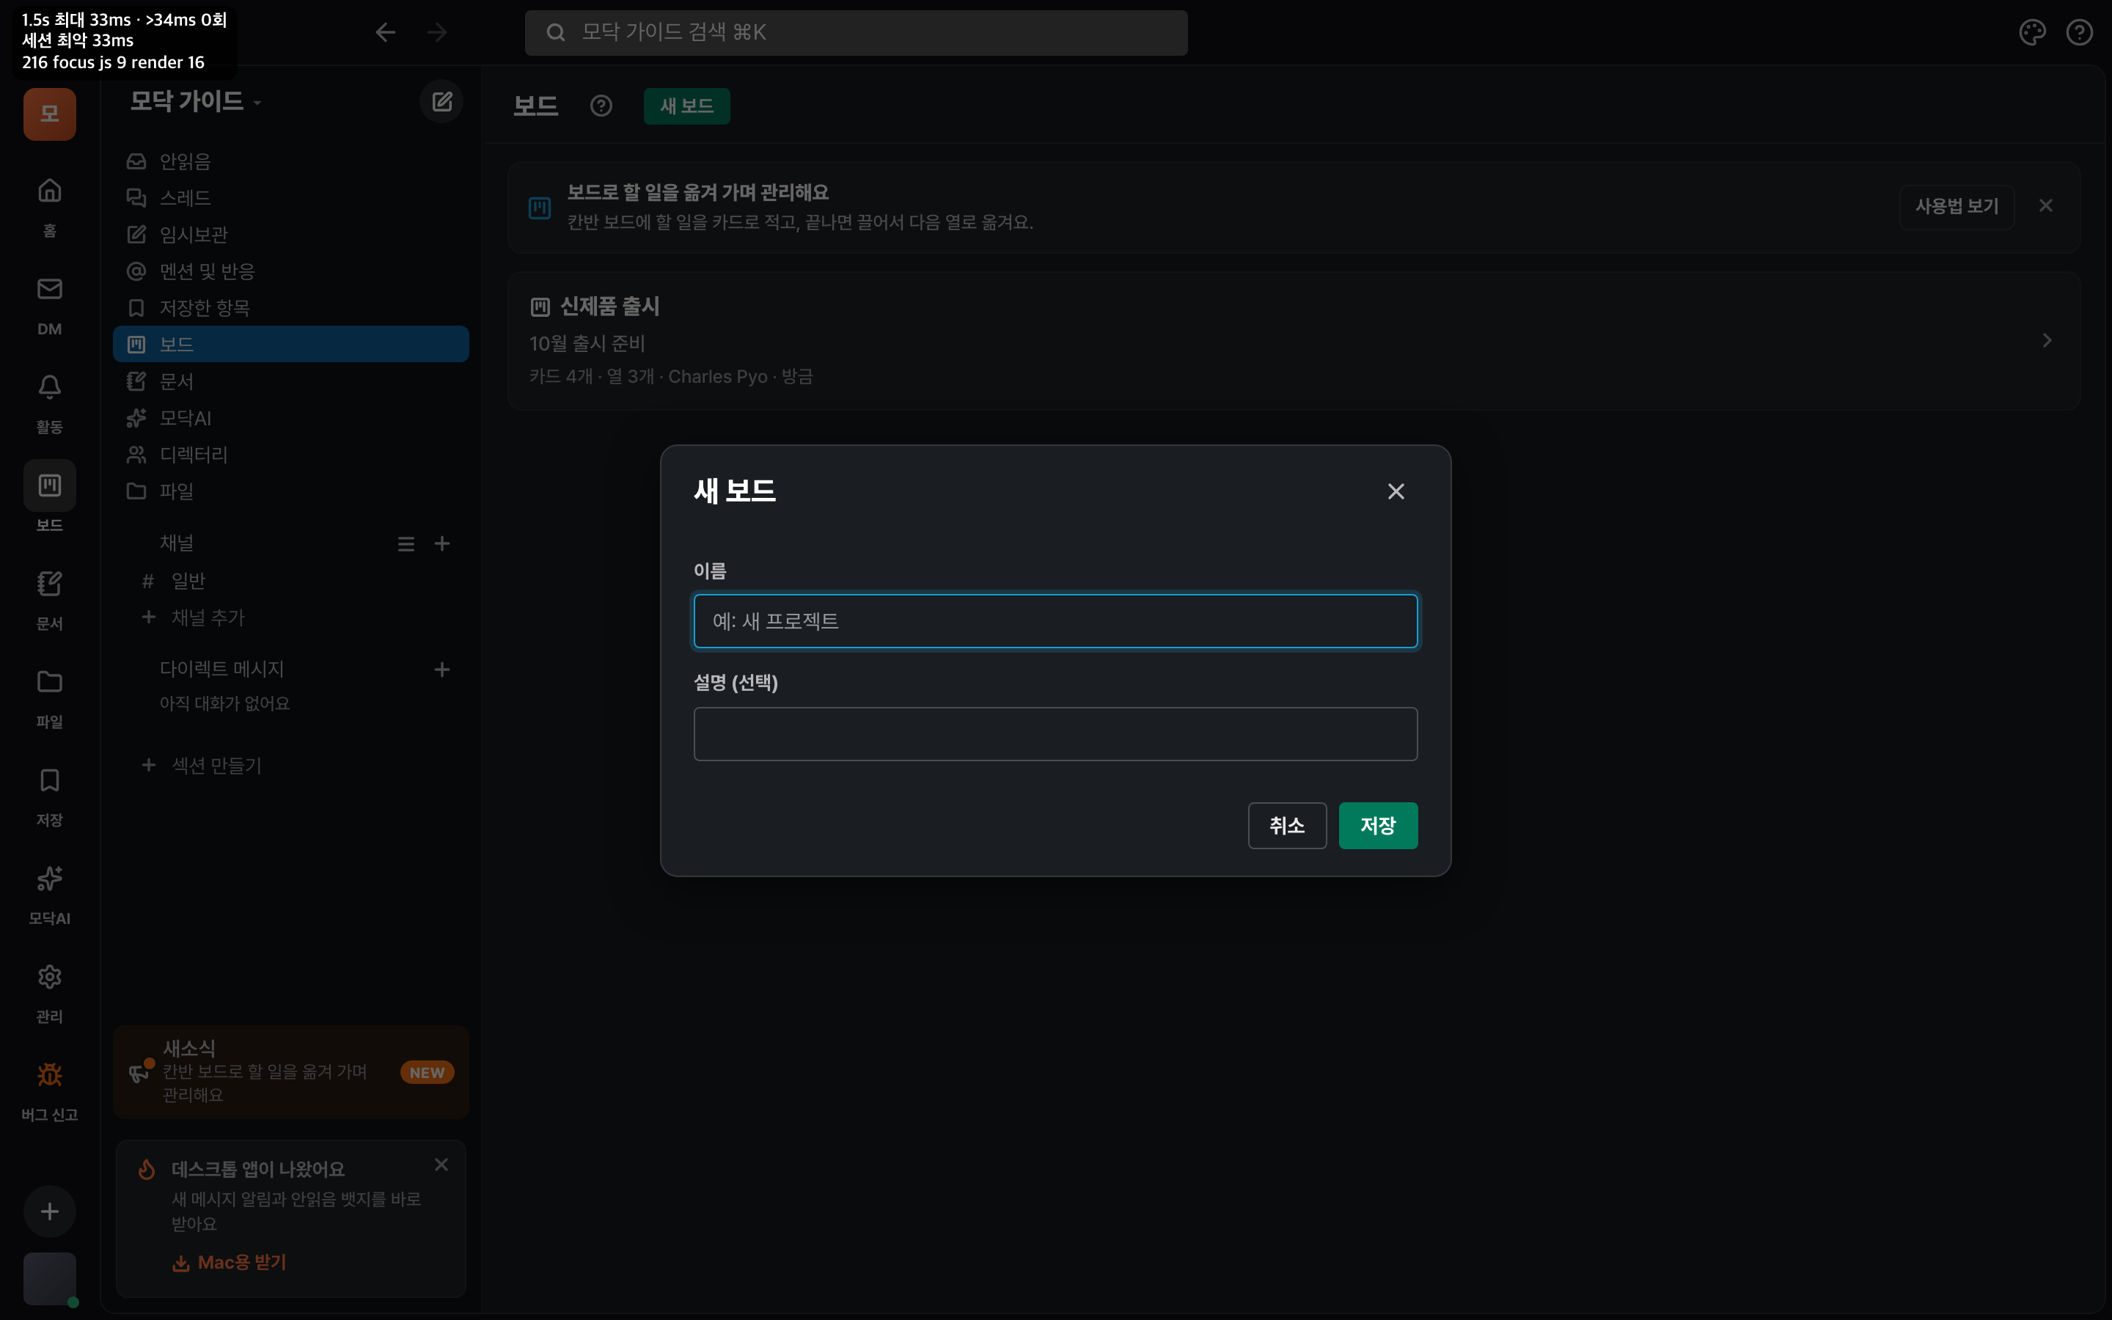Click 섹션 만들기

290,766
